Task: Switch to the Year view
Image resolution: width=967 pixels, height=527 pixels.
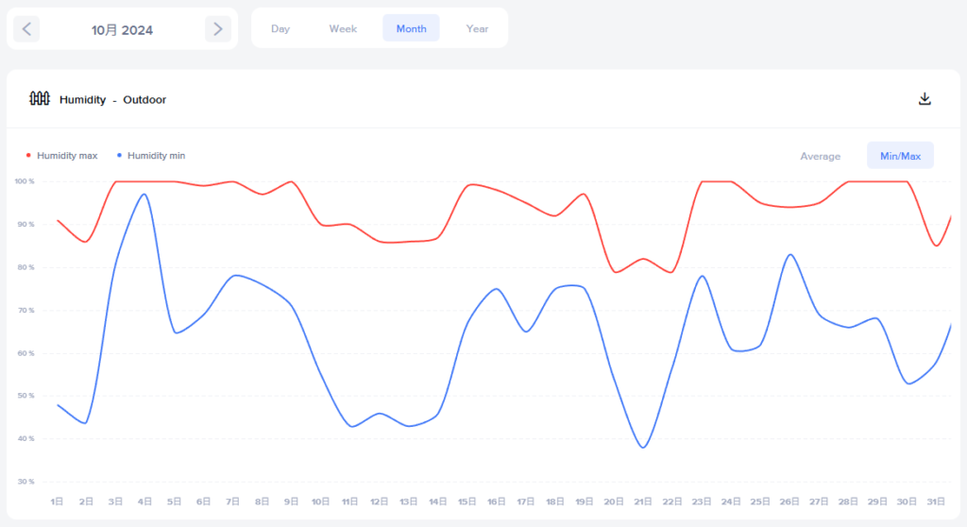Action: click(477, 28)
